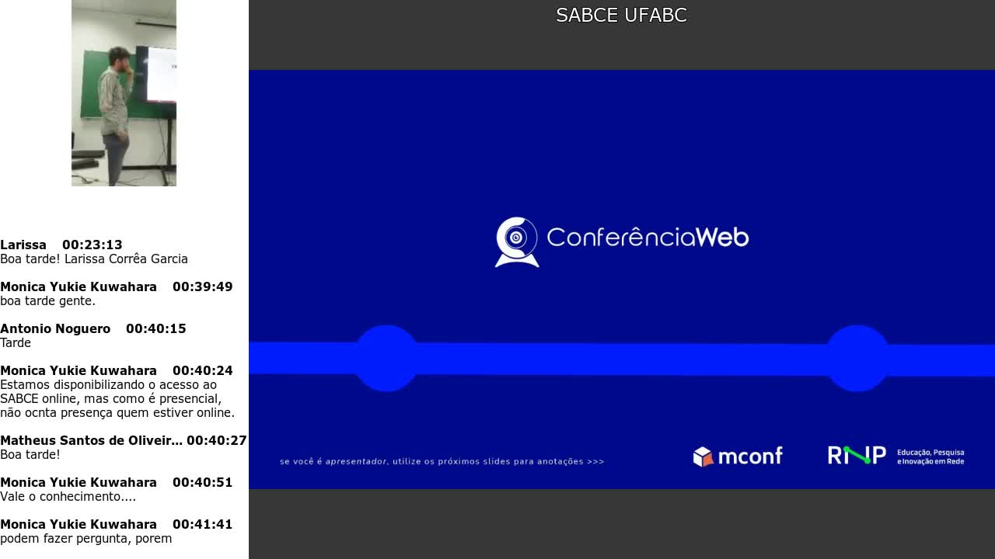Jump to chat timestamp 00:23:13

pos(93,245)
